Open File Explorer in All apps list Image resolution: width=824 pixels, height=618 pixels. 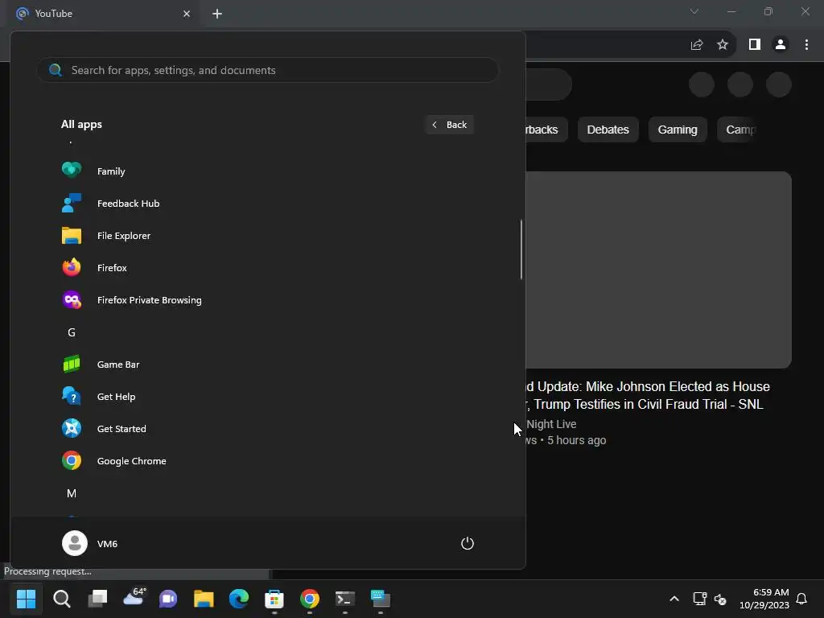tap(268, 236)
